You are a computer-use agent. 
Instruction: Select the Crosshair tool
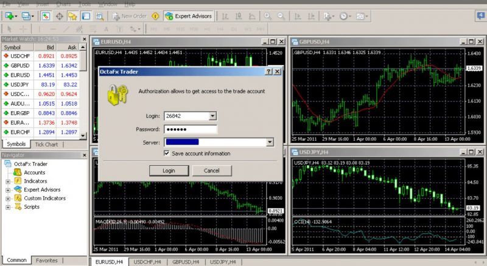click(23, 29)
